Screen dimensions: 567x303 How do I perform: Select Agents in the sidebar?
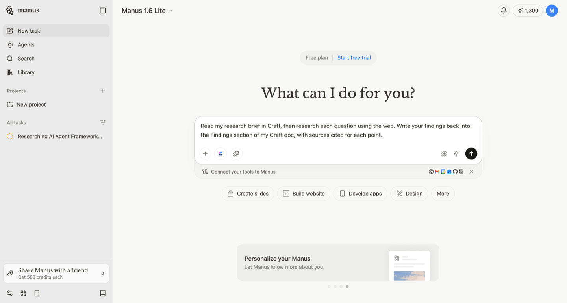coord(26,44)
